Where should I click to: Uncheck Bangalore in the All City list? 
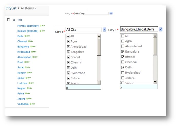68,52
